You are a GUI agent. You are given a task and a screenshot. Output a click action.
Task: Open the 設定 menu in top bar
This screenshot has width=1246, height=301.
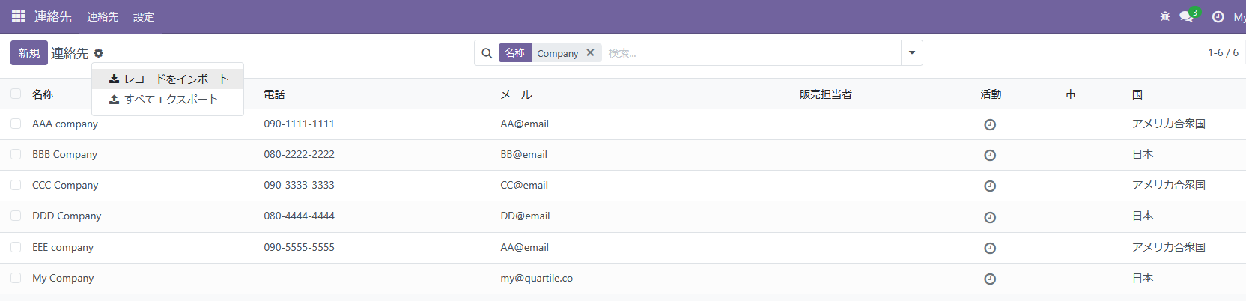click(143, 16)
